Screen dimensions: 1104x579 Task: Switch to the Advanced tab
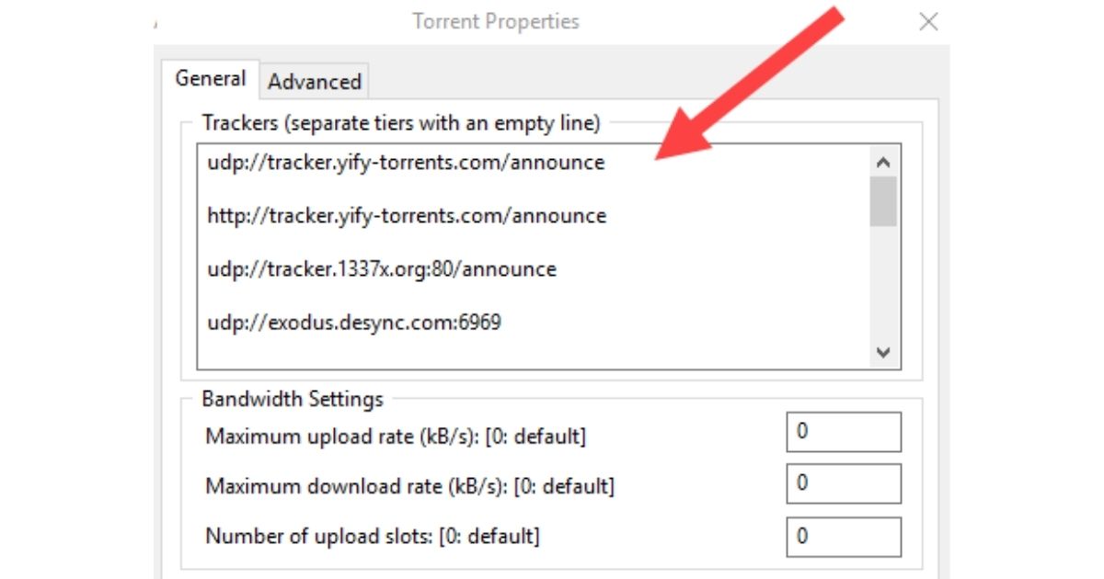(314, 82)
